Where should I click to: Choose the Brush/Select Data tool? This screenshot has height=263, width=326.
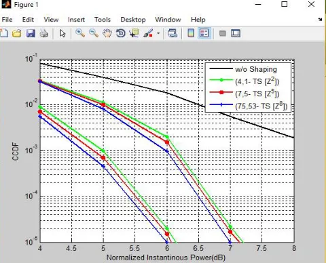[148, 33]
